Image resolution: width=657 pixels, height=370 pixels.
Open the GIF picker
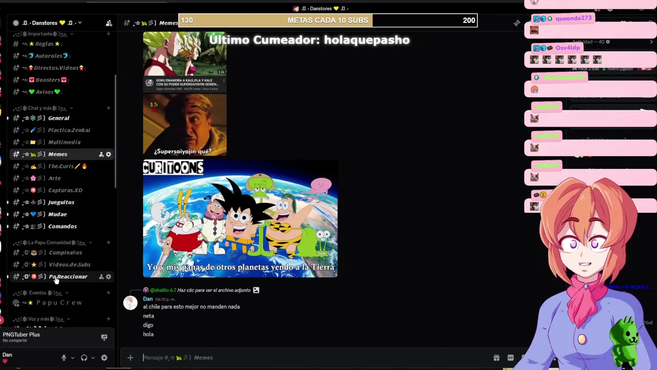point(511,358)
